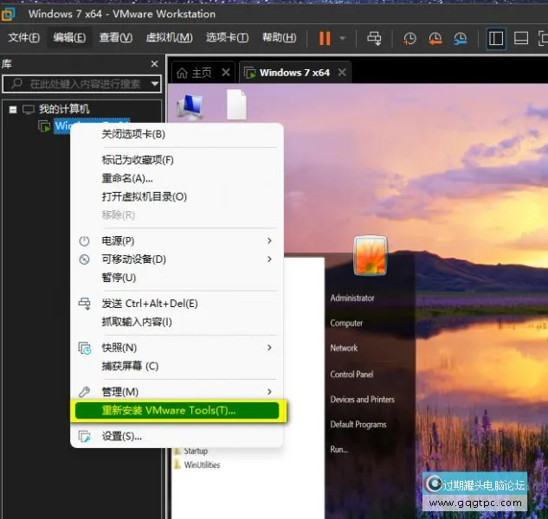Image resolution: width=548 pixels, height=519 pixels.
Task: Click the send Ctrl+Alt+Del toolbar icon
Action: [x=374, y=38]
